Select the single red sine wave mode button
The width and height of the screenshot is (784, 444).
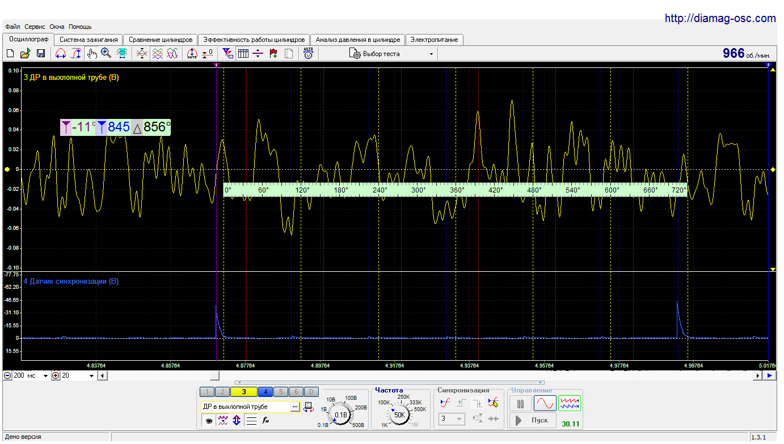545,403
